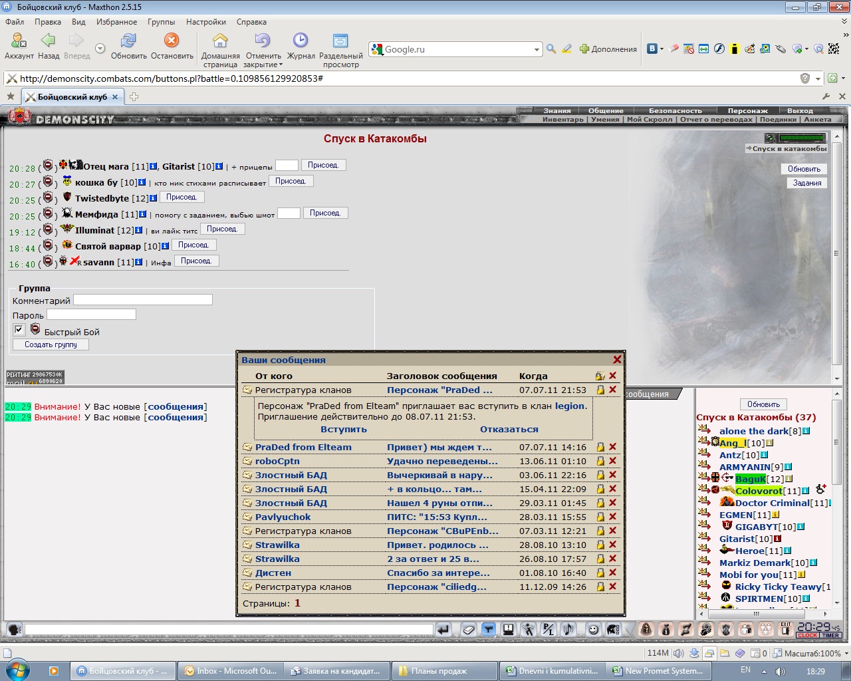Toggle lock on PraDed from Elteam message
851x681 pixels.
[600, 447]
